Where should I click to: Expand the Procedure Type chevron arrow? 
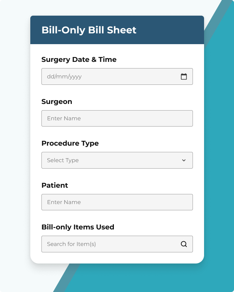(x=184, y=160)
